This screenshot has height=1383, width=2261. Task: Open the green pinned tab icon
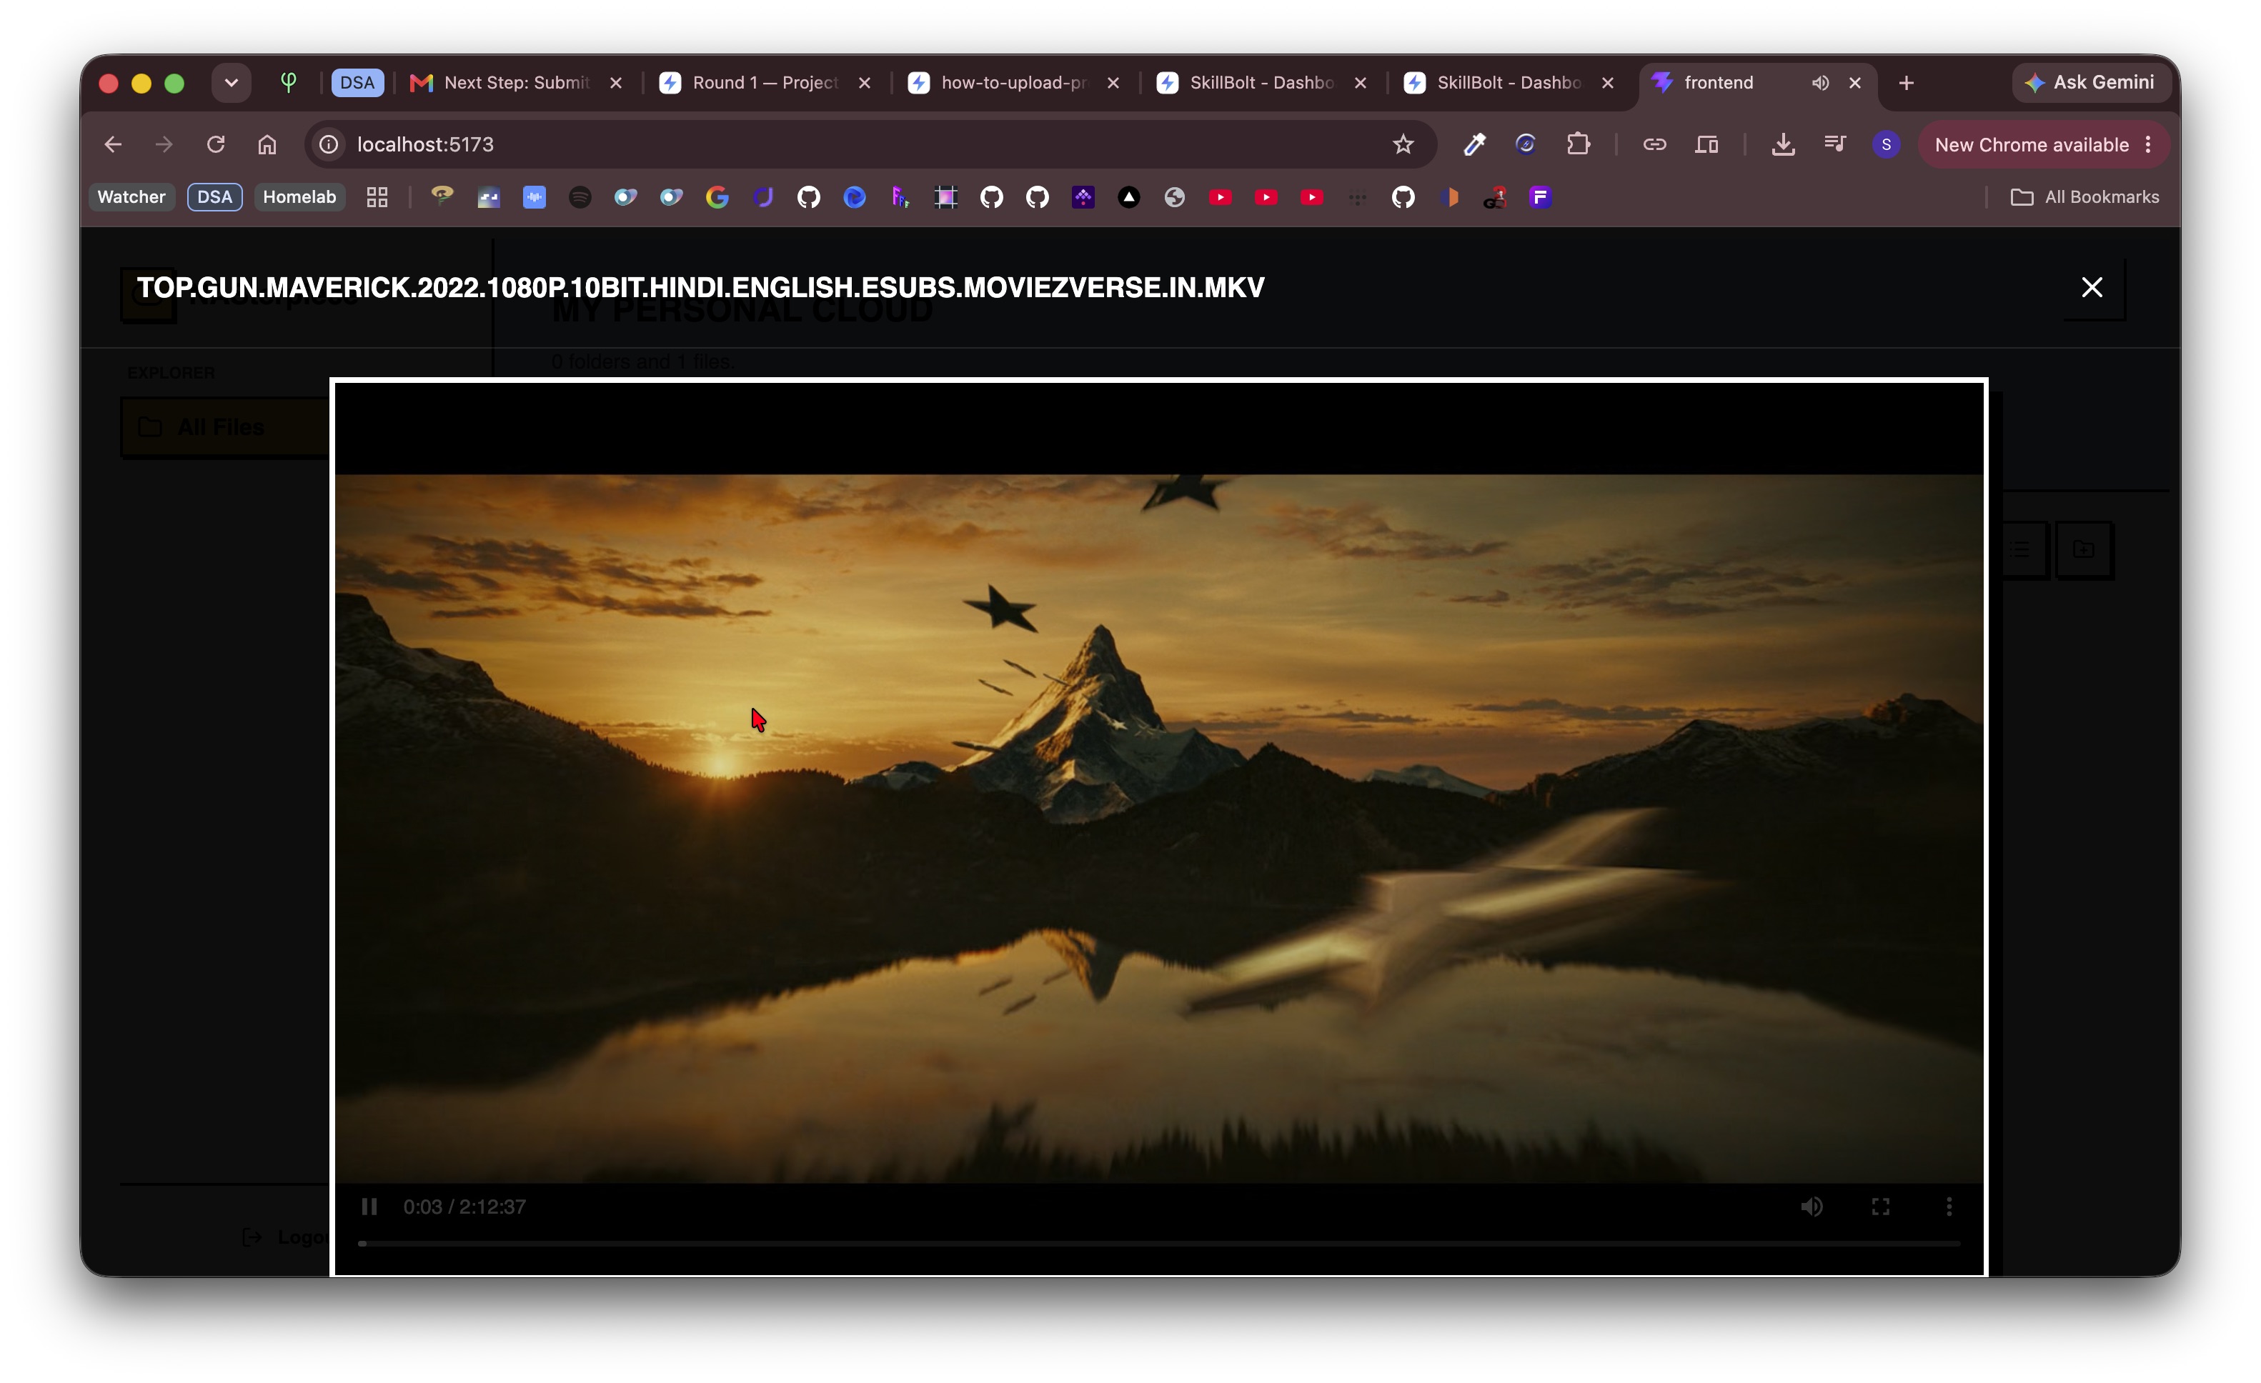(288, 83)
